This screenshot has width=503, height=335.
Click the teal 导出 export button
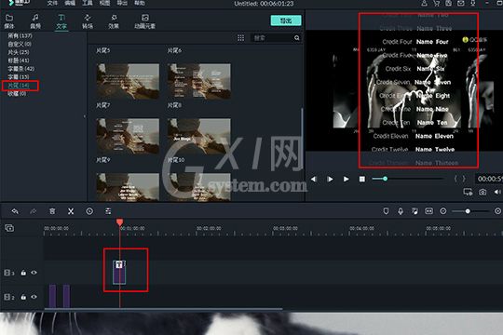point(286,20)
